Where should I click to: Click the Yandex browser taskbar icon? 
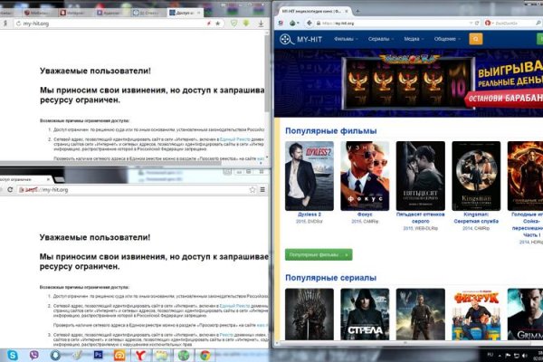click(142, 356)
